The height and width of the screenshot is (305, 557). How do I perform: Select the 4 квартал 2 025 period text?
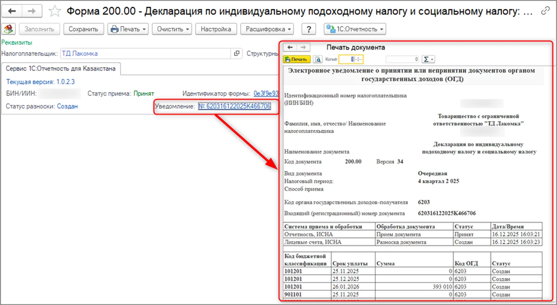[438, 181]
